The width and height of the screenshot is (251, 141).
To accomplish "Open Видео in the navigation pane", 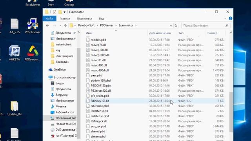I will coord(57,83).
